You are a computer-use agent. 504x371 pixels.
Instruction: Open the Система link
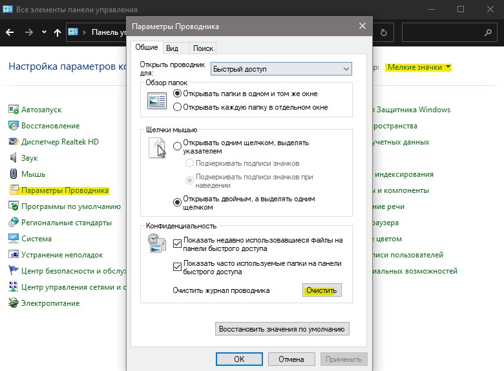coord(36,239)
